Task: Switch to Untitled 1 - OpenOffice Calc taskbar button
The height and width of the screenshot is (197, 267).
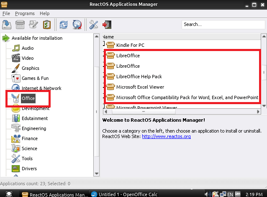Action: click(x=124, y=194)
